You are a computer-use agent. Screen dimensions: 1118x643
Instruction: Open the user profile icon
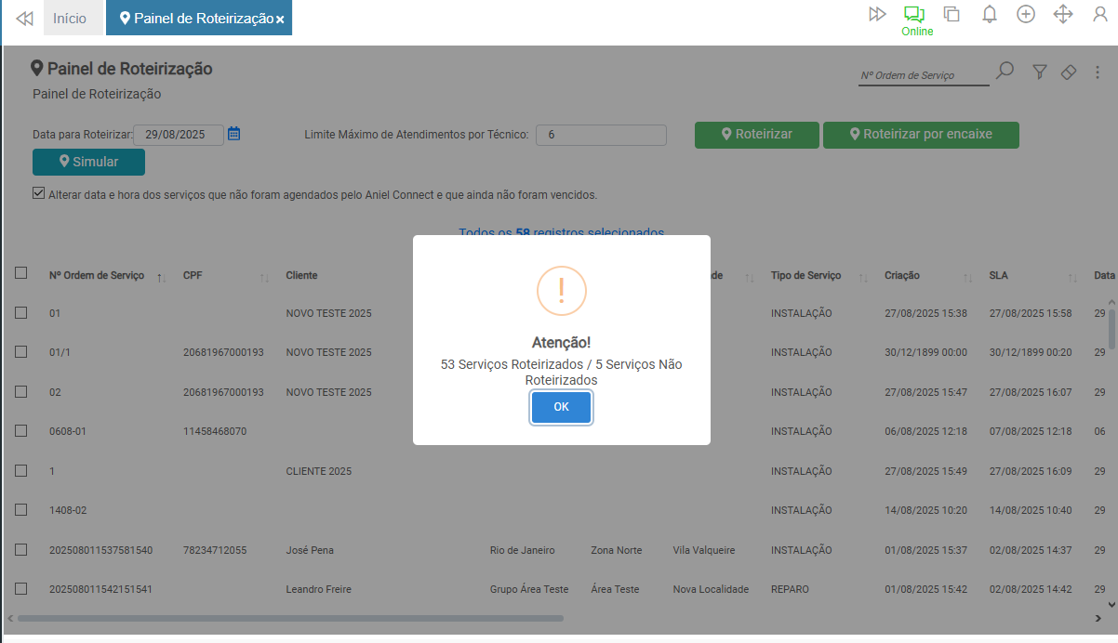point(1100,14)
